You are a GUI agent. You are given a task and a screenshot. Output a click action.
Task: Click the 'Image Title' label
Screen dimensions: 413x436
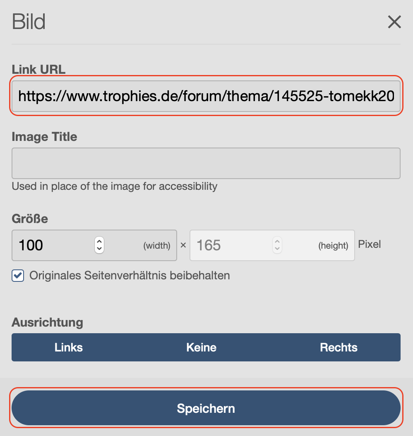pos(44,137)
